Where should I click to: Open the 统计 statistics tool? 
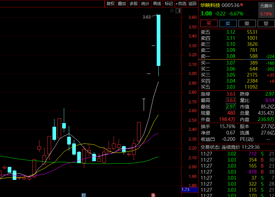[x=145, y=4]
